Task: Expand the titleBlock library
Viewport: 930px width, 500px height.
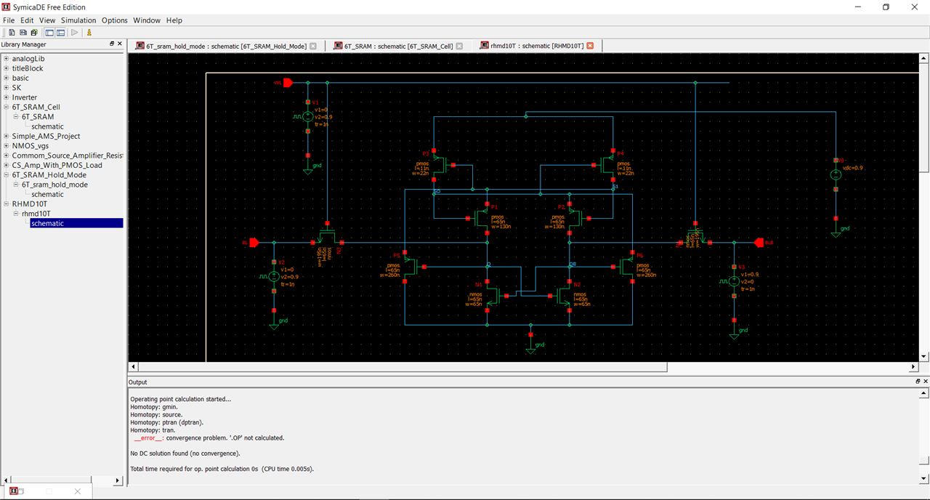Action: (x=6, y=68)
